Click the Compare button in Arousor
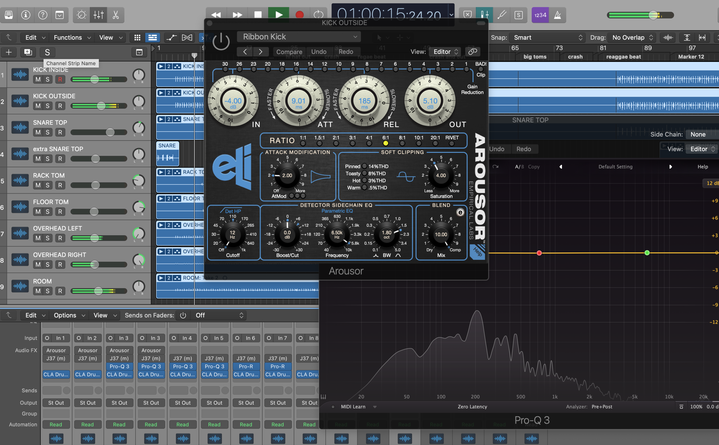719x445 pixels. coord(289,51)
